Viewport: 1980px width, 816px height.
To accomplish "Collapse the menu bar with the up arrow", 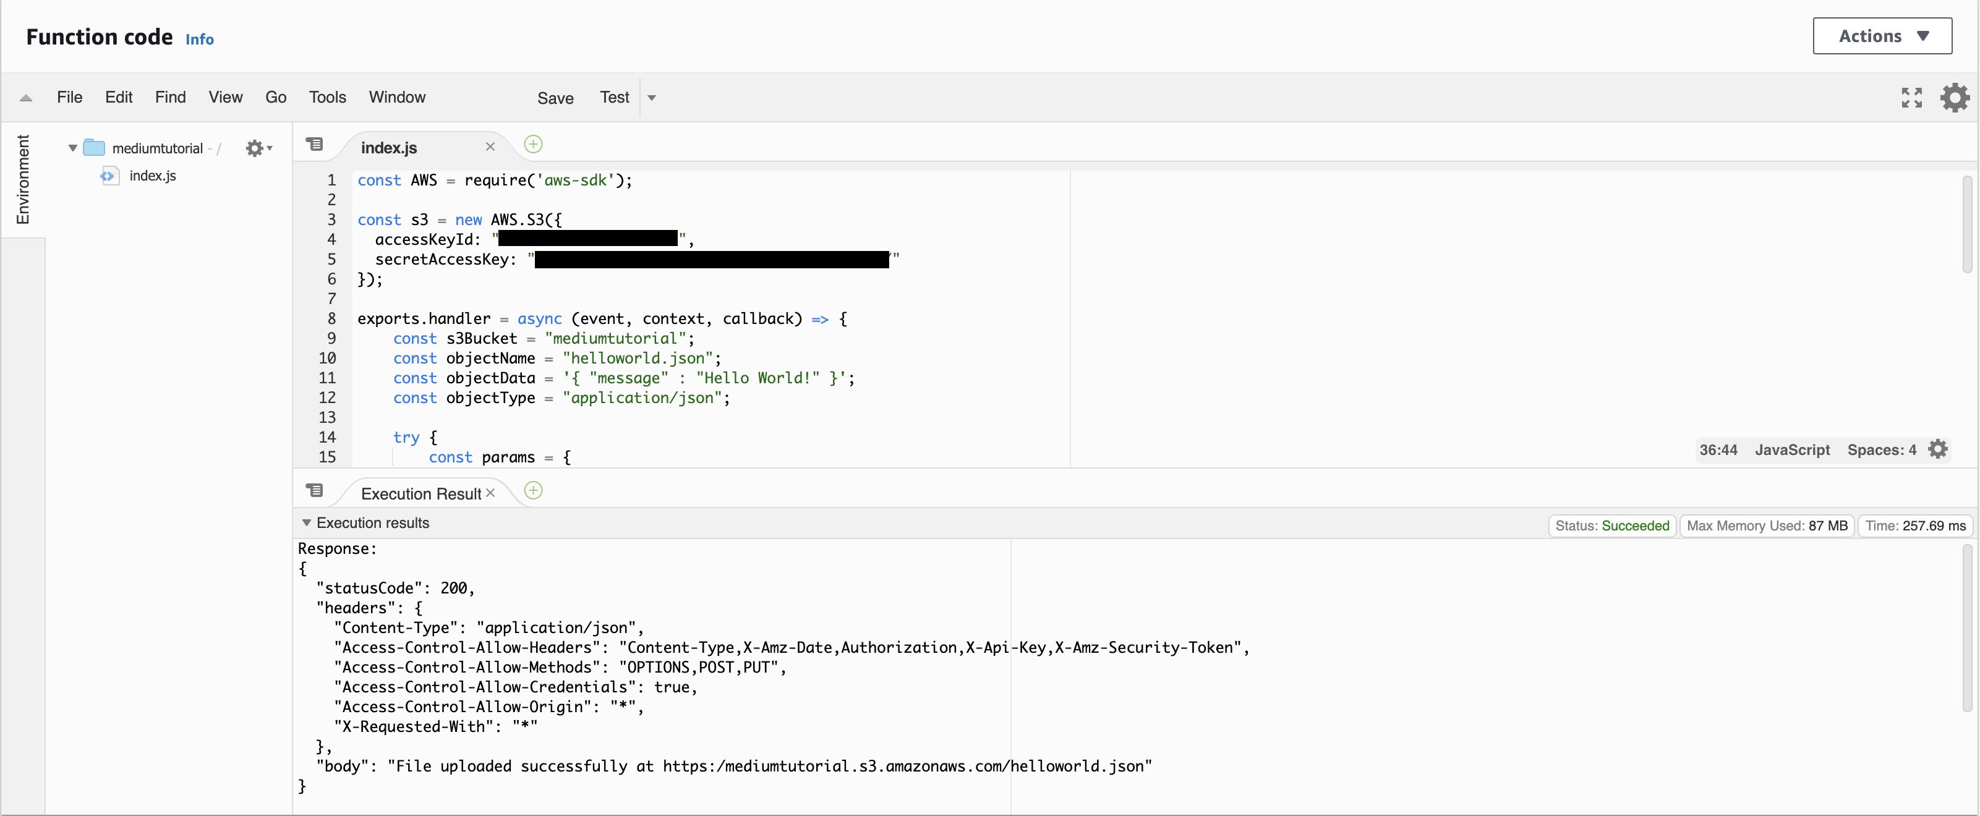I will 26,98.
